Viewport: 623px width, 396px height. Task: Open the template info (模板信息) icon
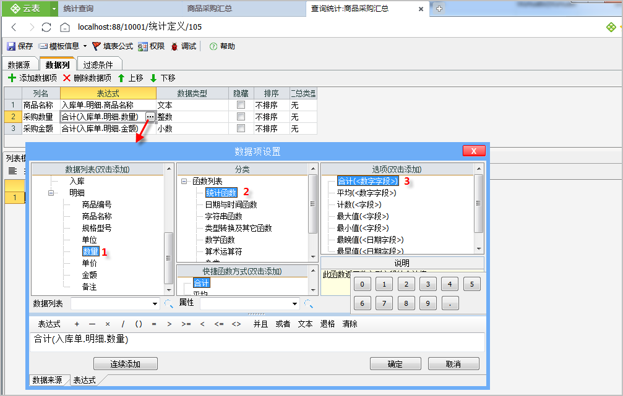point(43,46)
